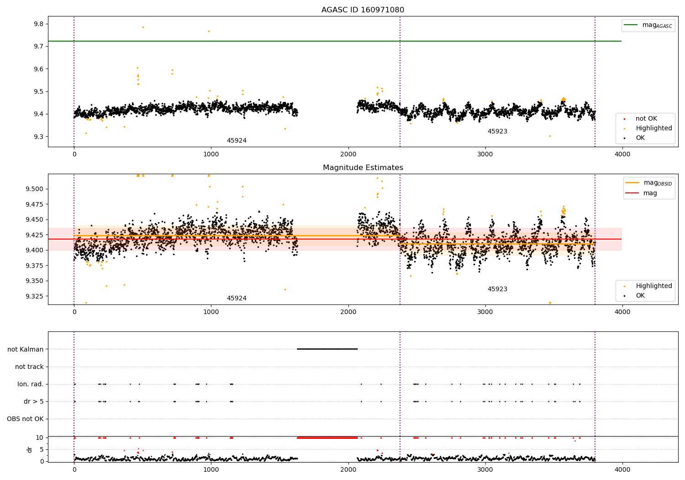Click the 2000 x-axis tick of bottom plot
This screenshot has width=685, height=480.
tap(348, 469)
